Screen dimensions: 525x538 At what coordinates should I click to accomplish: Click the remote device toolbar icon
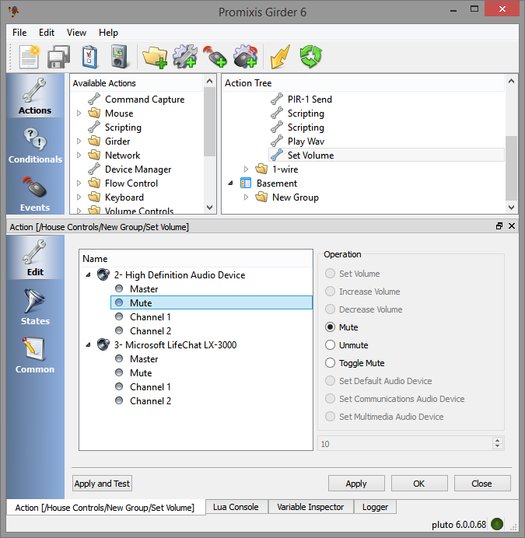click(x=120, y=56)
